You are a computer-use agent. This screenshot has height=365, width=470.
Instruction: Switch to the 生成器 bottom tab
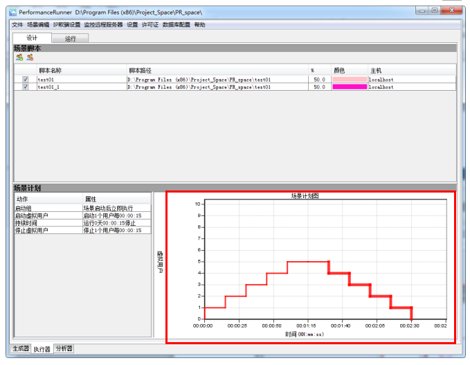[x=21, y=348]
